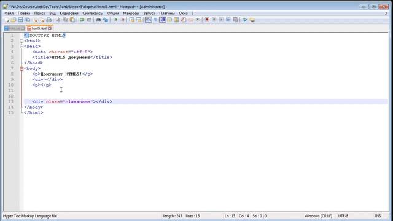Click the Paste toolbar icon
Viewport: 393px width, 221px height.
click(72, 20)
